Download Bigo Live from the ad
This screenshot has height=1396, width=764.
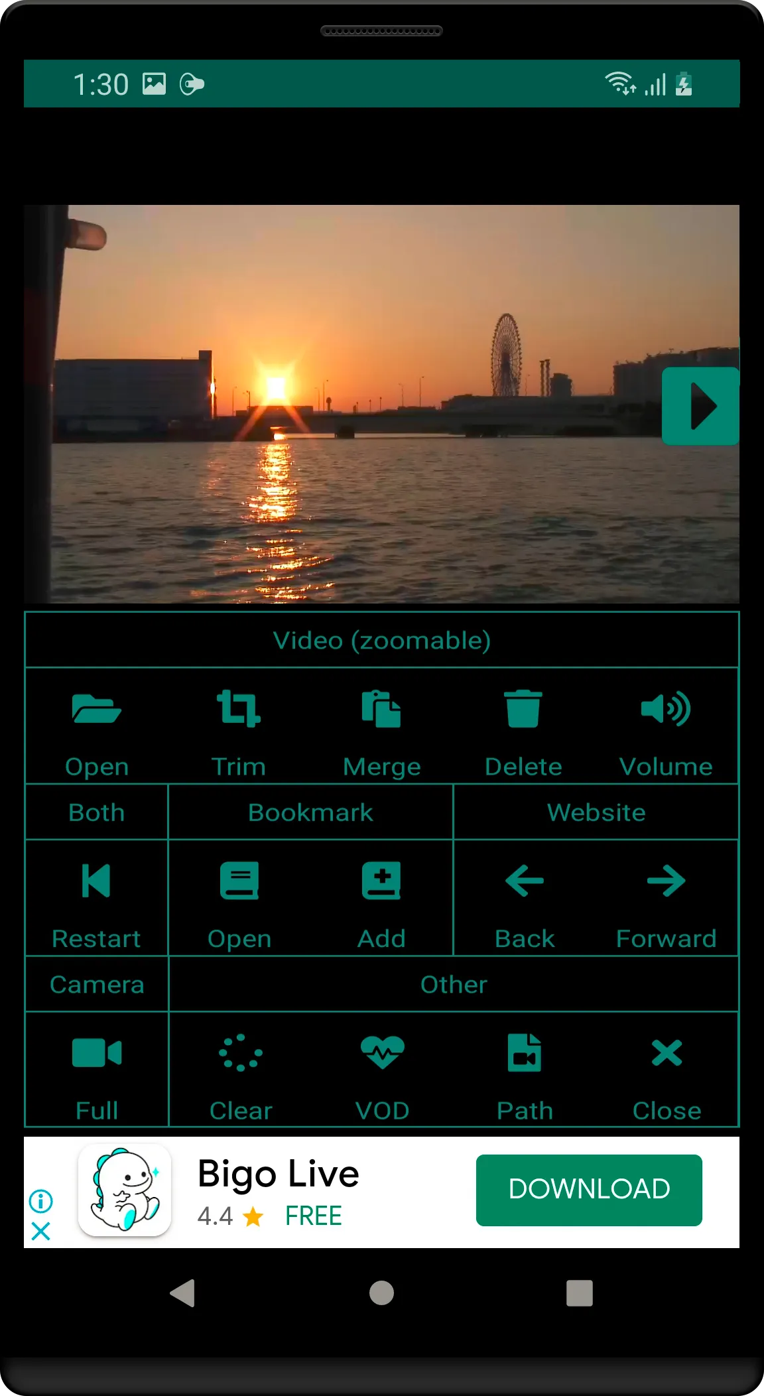pos(589,1190)
